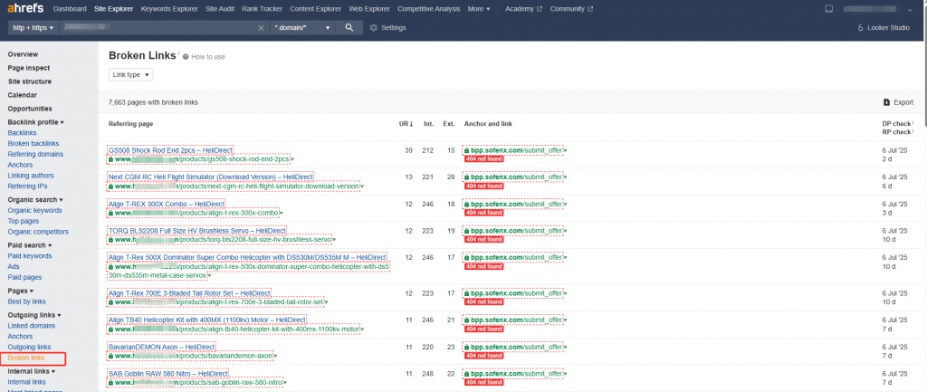
Task: Click the Export button
Action: [x=898, y=102]
